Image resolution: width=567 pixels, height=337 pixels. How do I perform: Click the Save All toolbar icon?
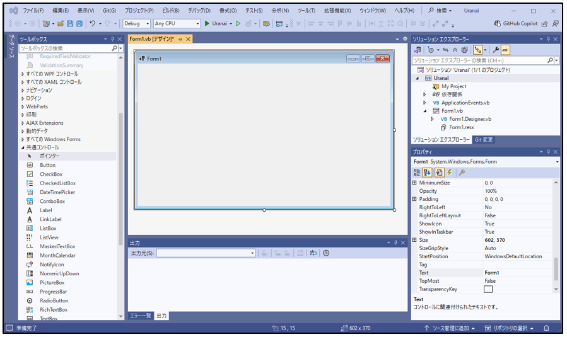[x=79, y=23]
